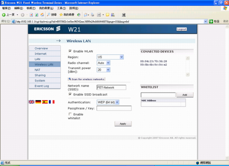Open the File menu (檔案)
The width and height of the screenshot is (229, 166).
click(6, 8)
